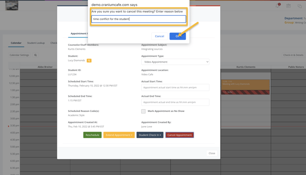Click the Actual Start Time field

(175, 87)
